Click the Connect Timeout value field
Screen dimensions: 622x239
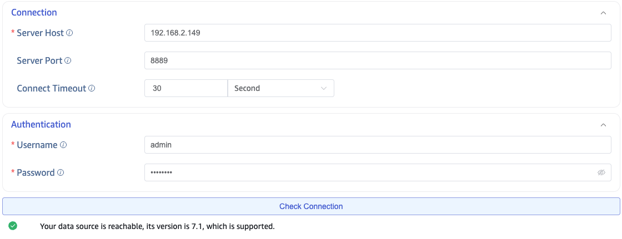tap(185, 88)
